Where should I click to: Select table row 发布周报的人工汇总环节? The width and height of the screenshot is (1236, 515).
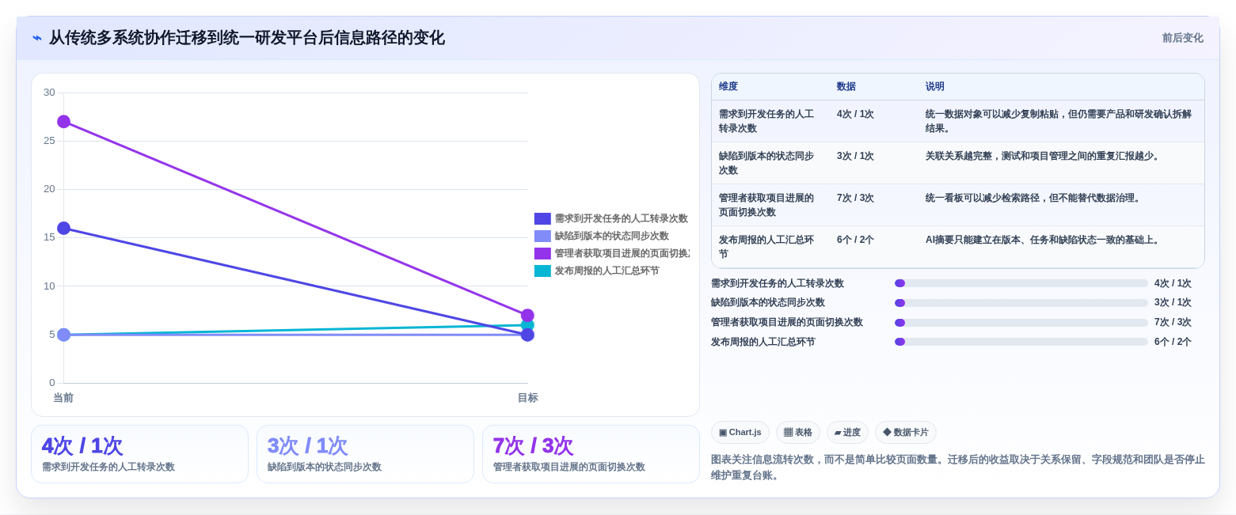pos(958,247)
